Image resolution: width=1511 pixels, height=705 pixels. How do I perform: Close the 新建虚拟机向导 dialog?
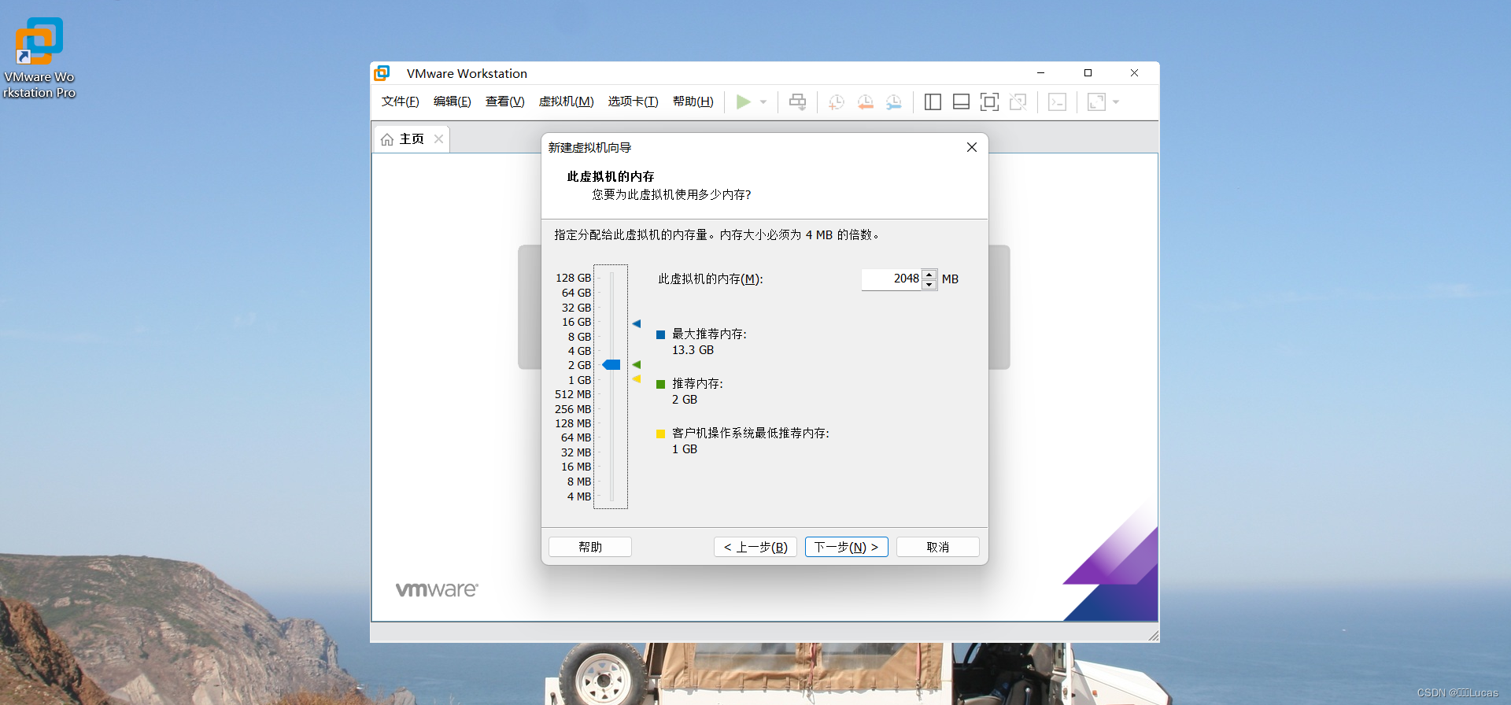972,147
